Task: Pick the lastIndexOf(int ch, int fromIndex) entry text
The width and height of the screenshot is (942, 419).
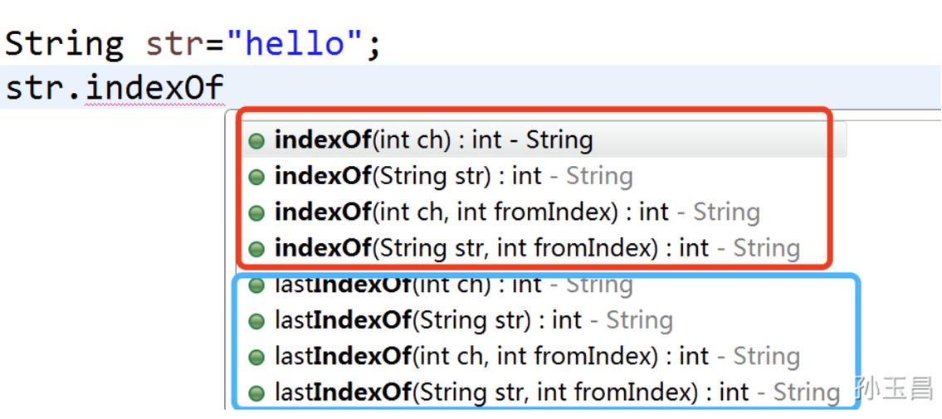Action: click(x=537, y=357)
